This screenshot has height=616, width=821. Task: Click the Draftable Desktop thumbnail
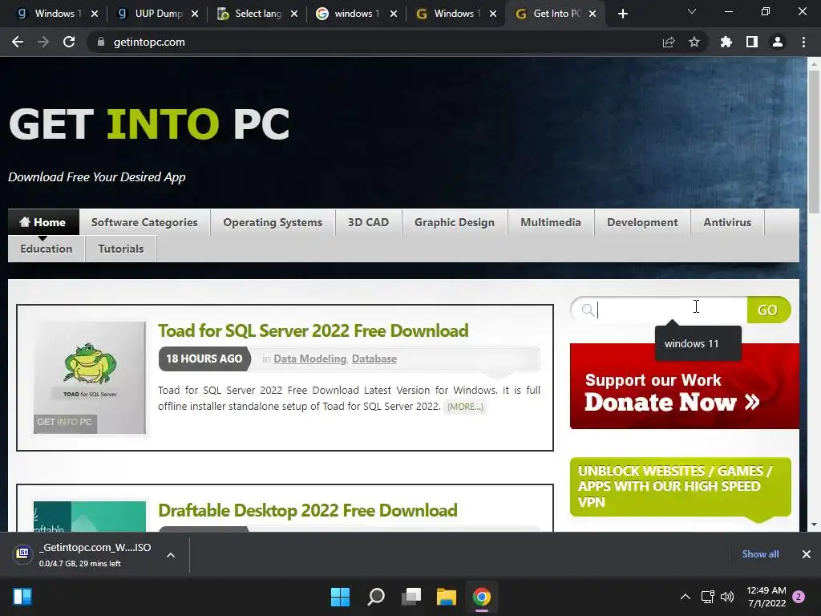pos(90,517)
